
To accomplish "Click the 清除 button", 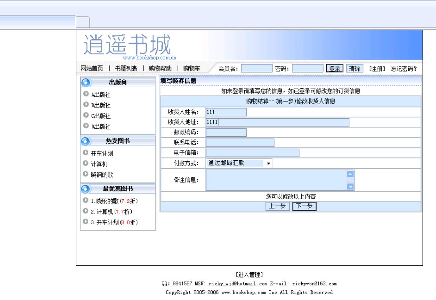I will pos(355,68).
